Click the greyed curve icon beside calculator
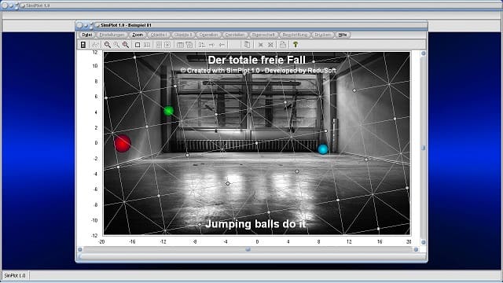Image resolution: width=503 pixels, height=283 pixels. click(x=95, y=45)
